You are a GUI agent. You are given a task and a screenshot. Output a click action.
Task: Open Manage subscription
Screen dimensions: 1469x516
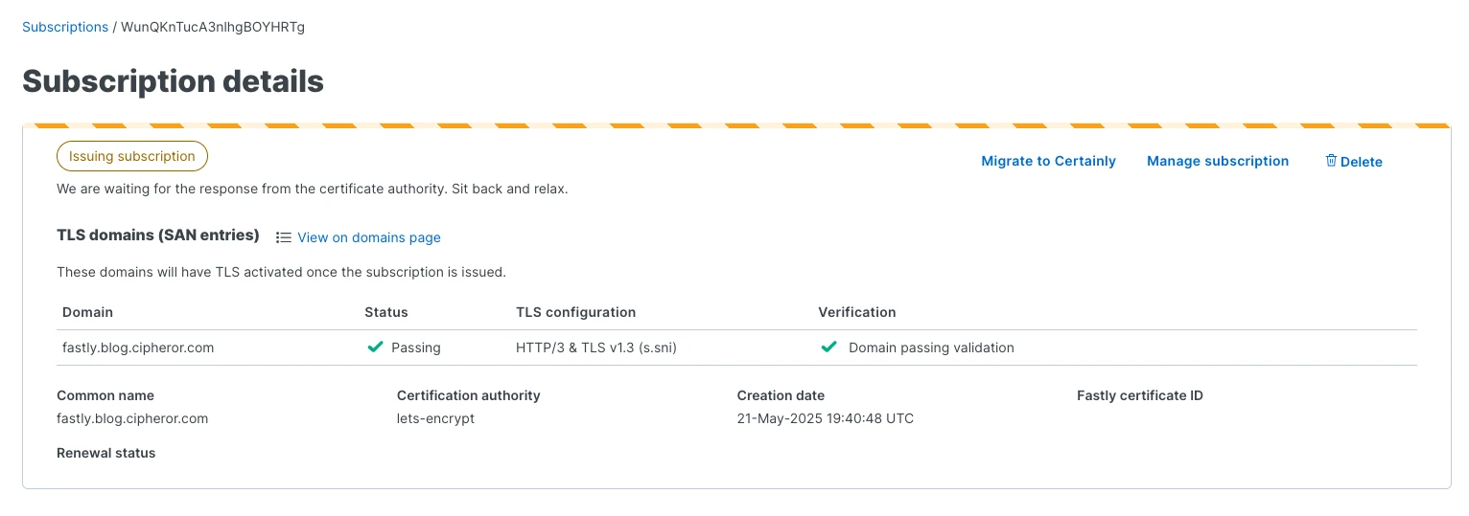tap(1218, 161)
